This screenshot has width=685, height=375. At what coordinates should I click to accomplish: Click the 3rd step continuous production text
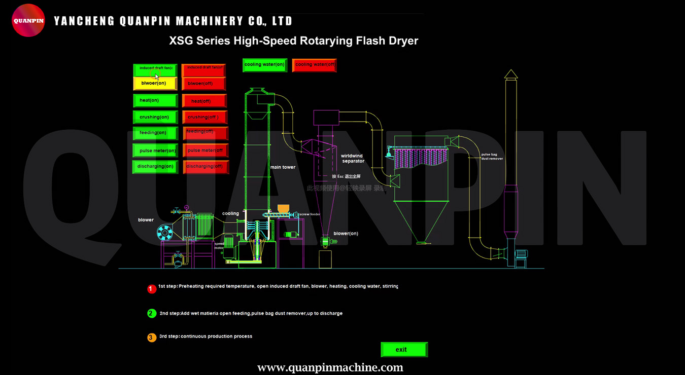(x=205, y=336)
